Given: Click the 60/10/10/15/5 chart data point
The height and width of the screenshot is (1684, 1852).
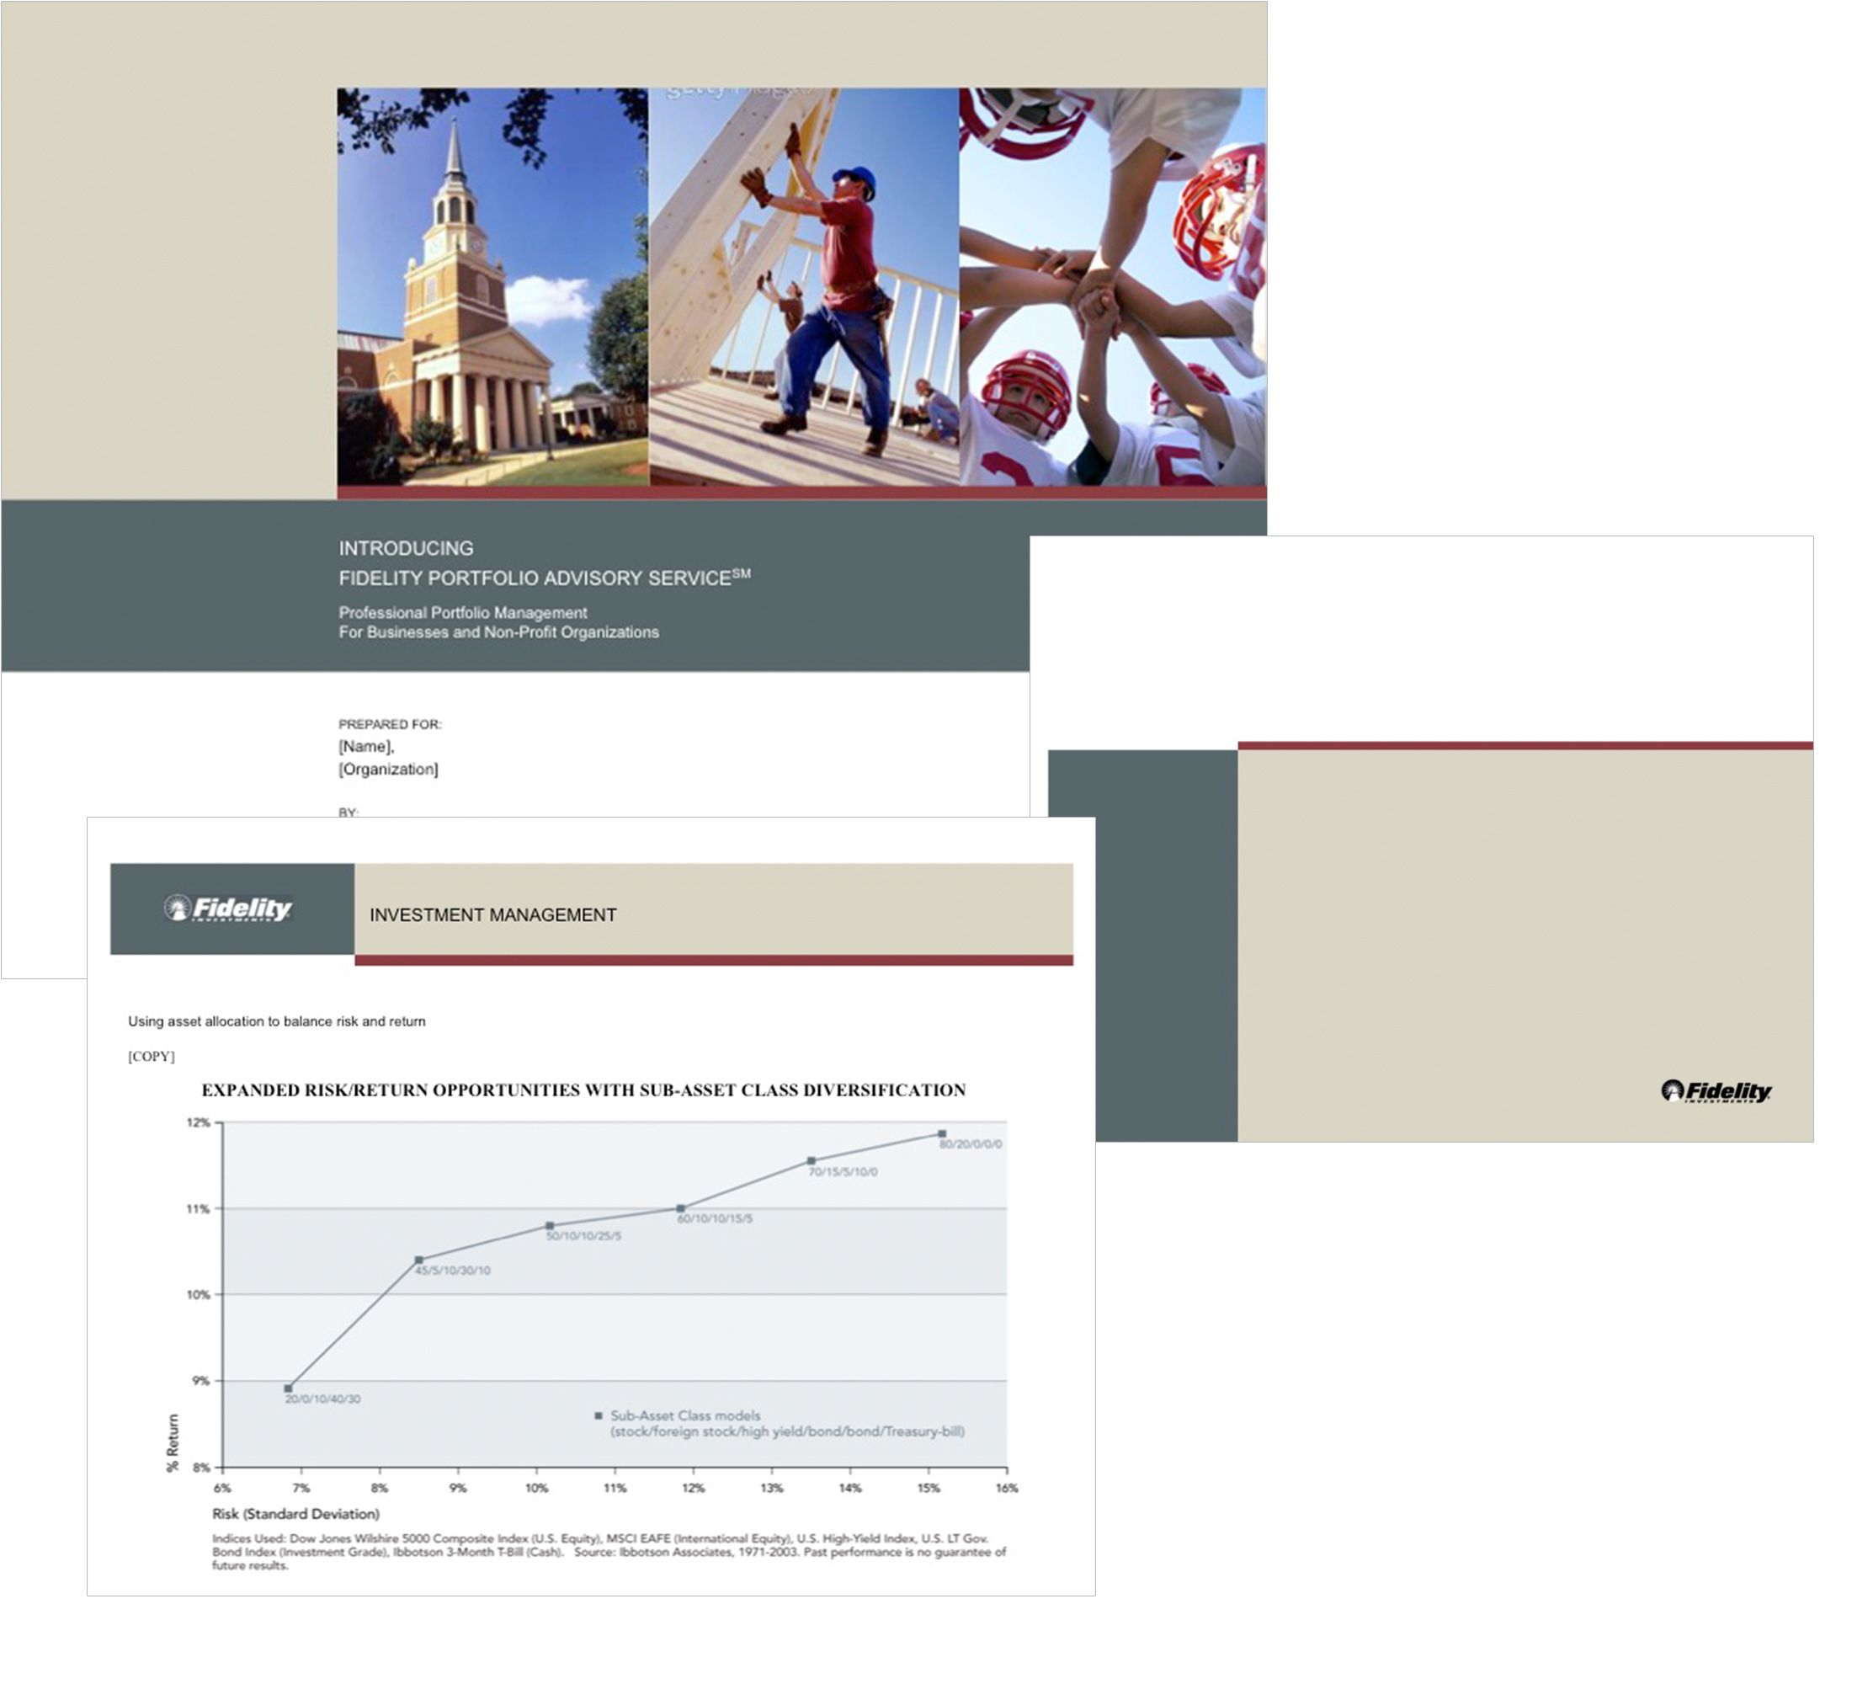Looking at the screenshot, I should tap(681, 1208).
